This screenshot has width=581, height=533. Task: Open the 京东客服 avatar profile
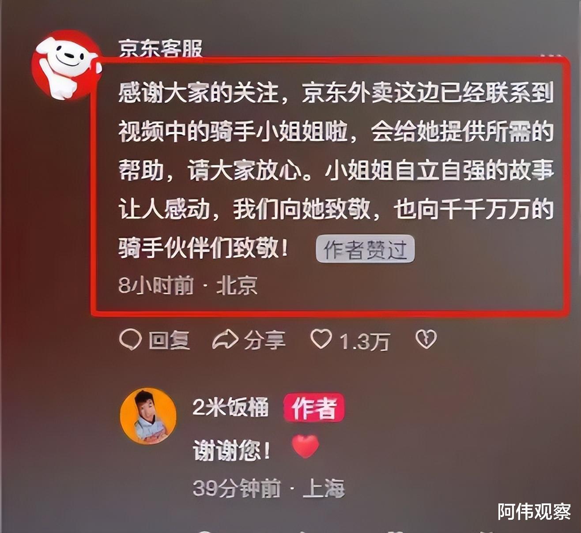coord(67,65)
